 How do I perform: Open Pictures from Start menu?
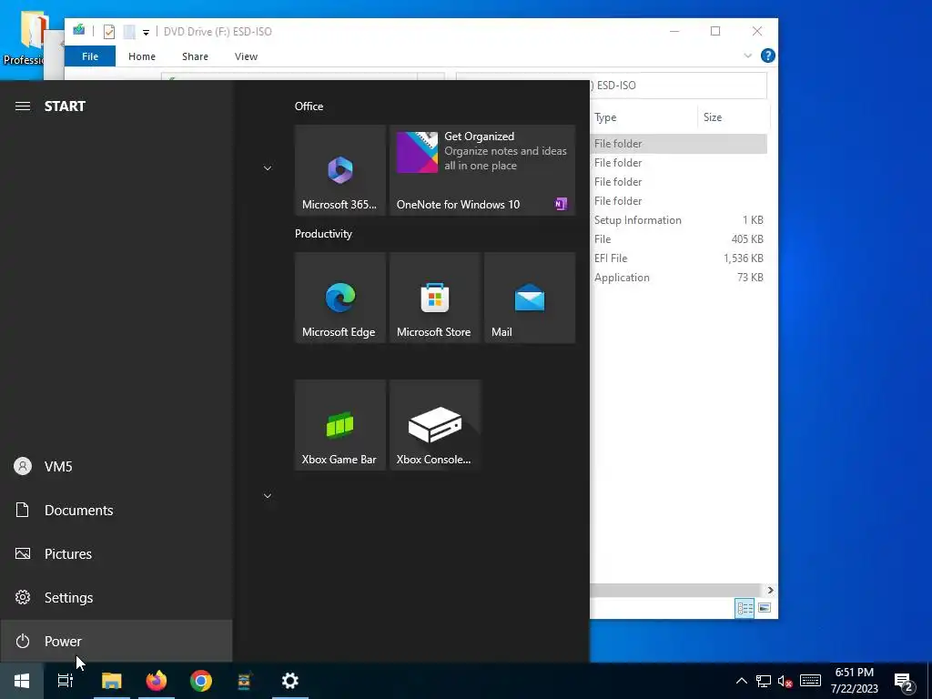116,554
